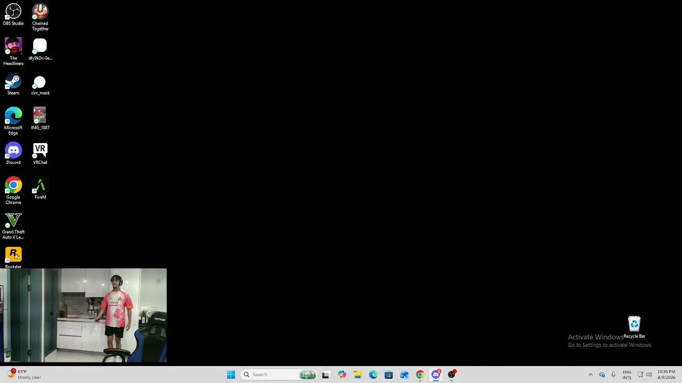Open OBS Studio desktop shortcut
The height and width of the screenshot is (383, 682).
(13, 15)
